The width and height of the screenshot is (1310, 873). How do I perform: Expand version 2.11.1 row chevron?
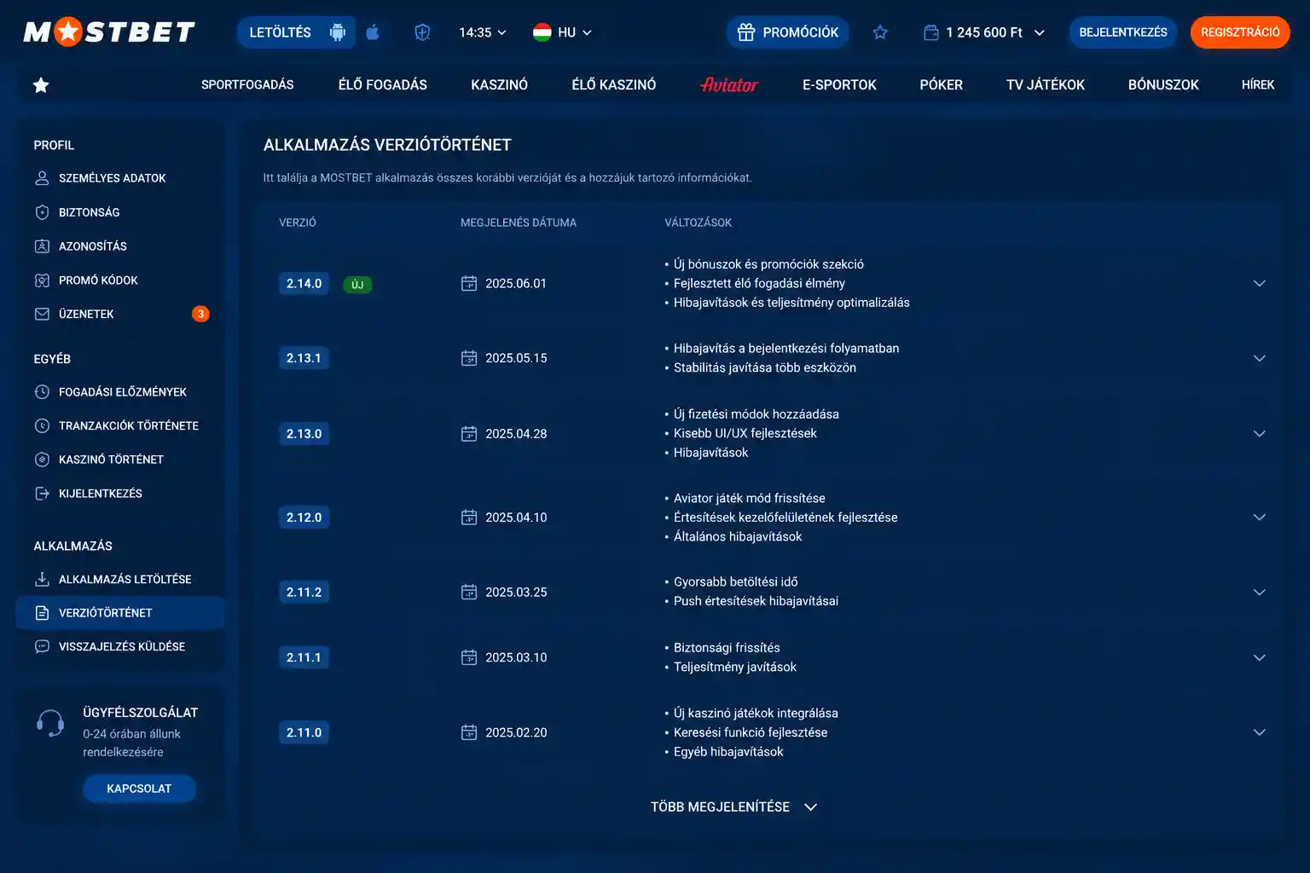(x=1260, y=657)
